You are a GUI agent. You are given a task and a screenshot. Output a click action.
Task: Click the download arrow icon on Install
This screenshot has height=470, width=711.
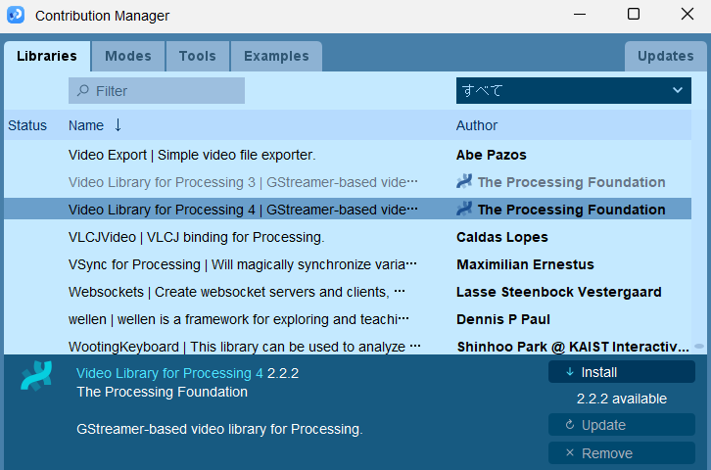click(570, 372)
